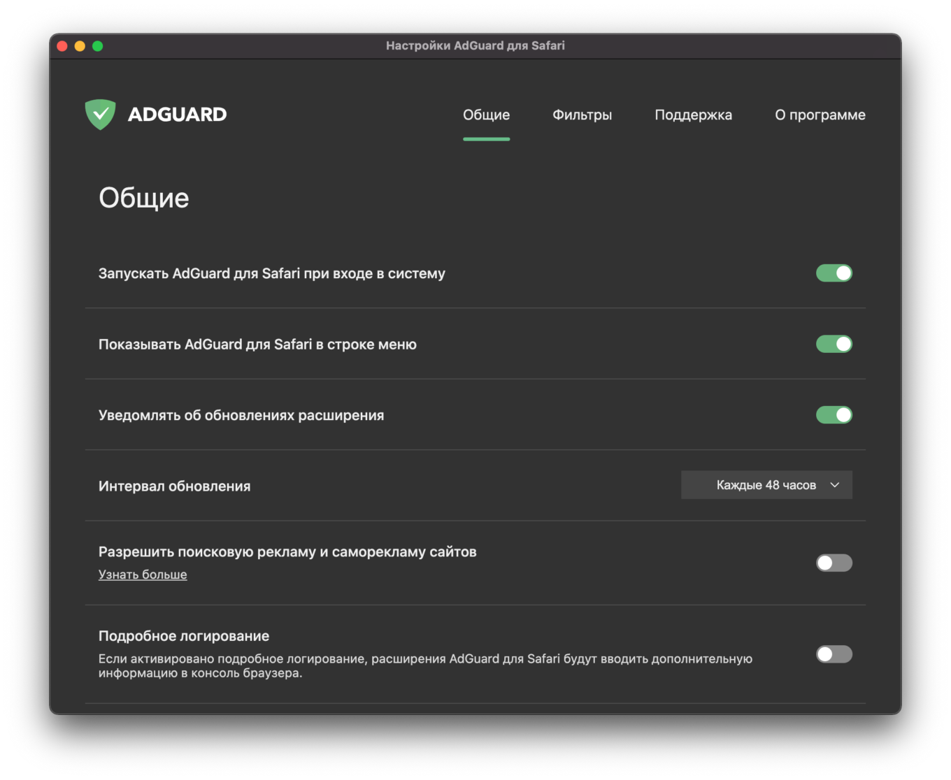Click the Уведомлять об обновлениях расширения label
Viewport: 951px width, 780px height.
241,415
